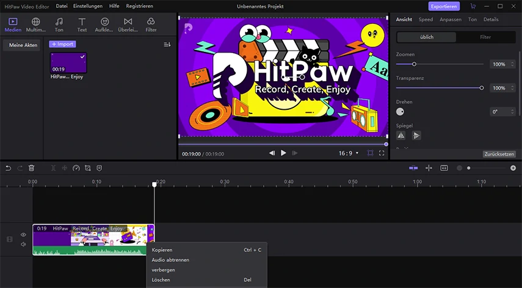Click the Zoomen slider handle
Viewport: 522px width, 288px height.
(414, 64)
